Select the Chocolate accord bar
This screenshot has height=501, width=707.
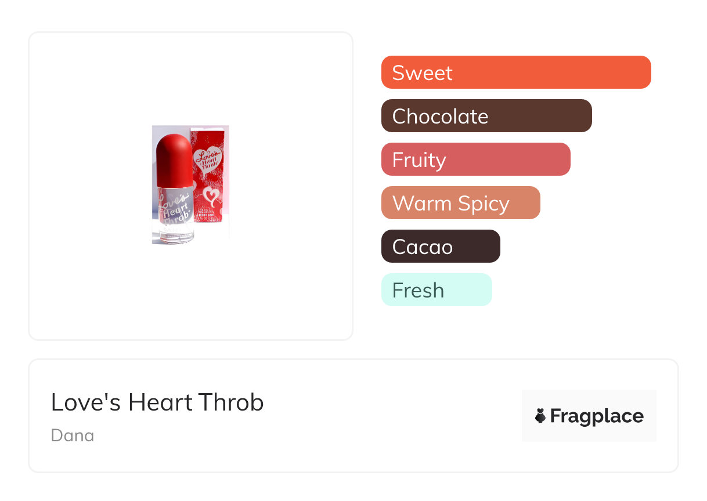486,116
